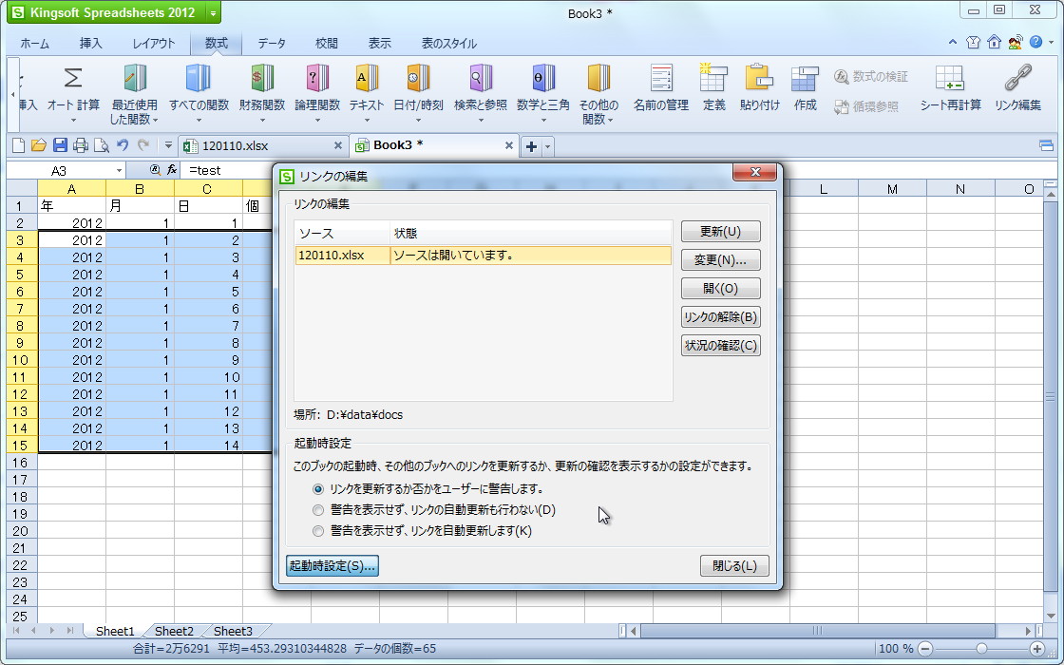
Task: Switch to the ホーム ribbon tab
Action: [34, 44]
